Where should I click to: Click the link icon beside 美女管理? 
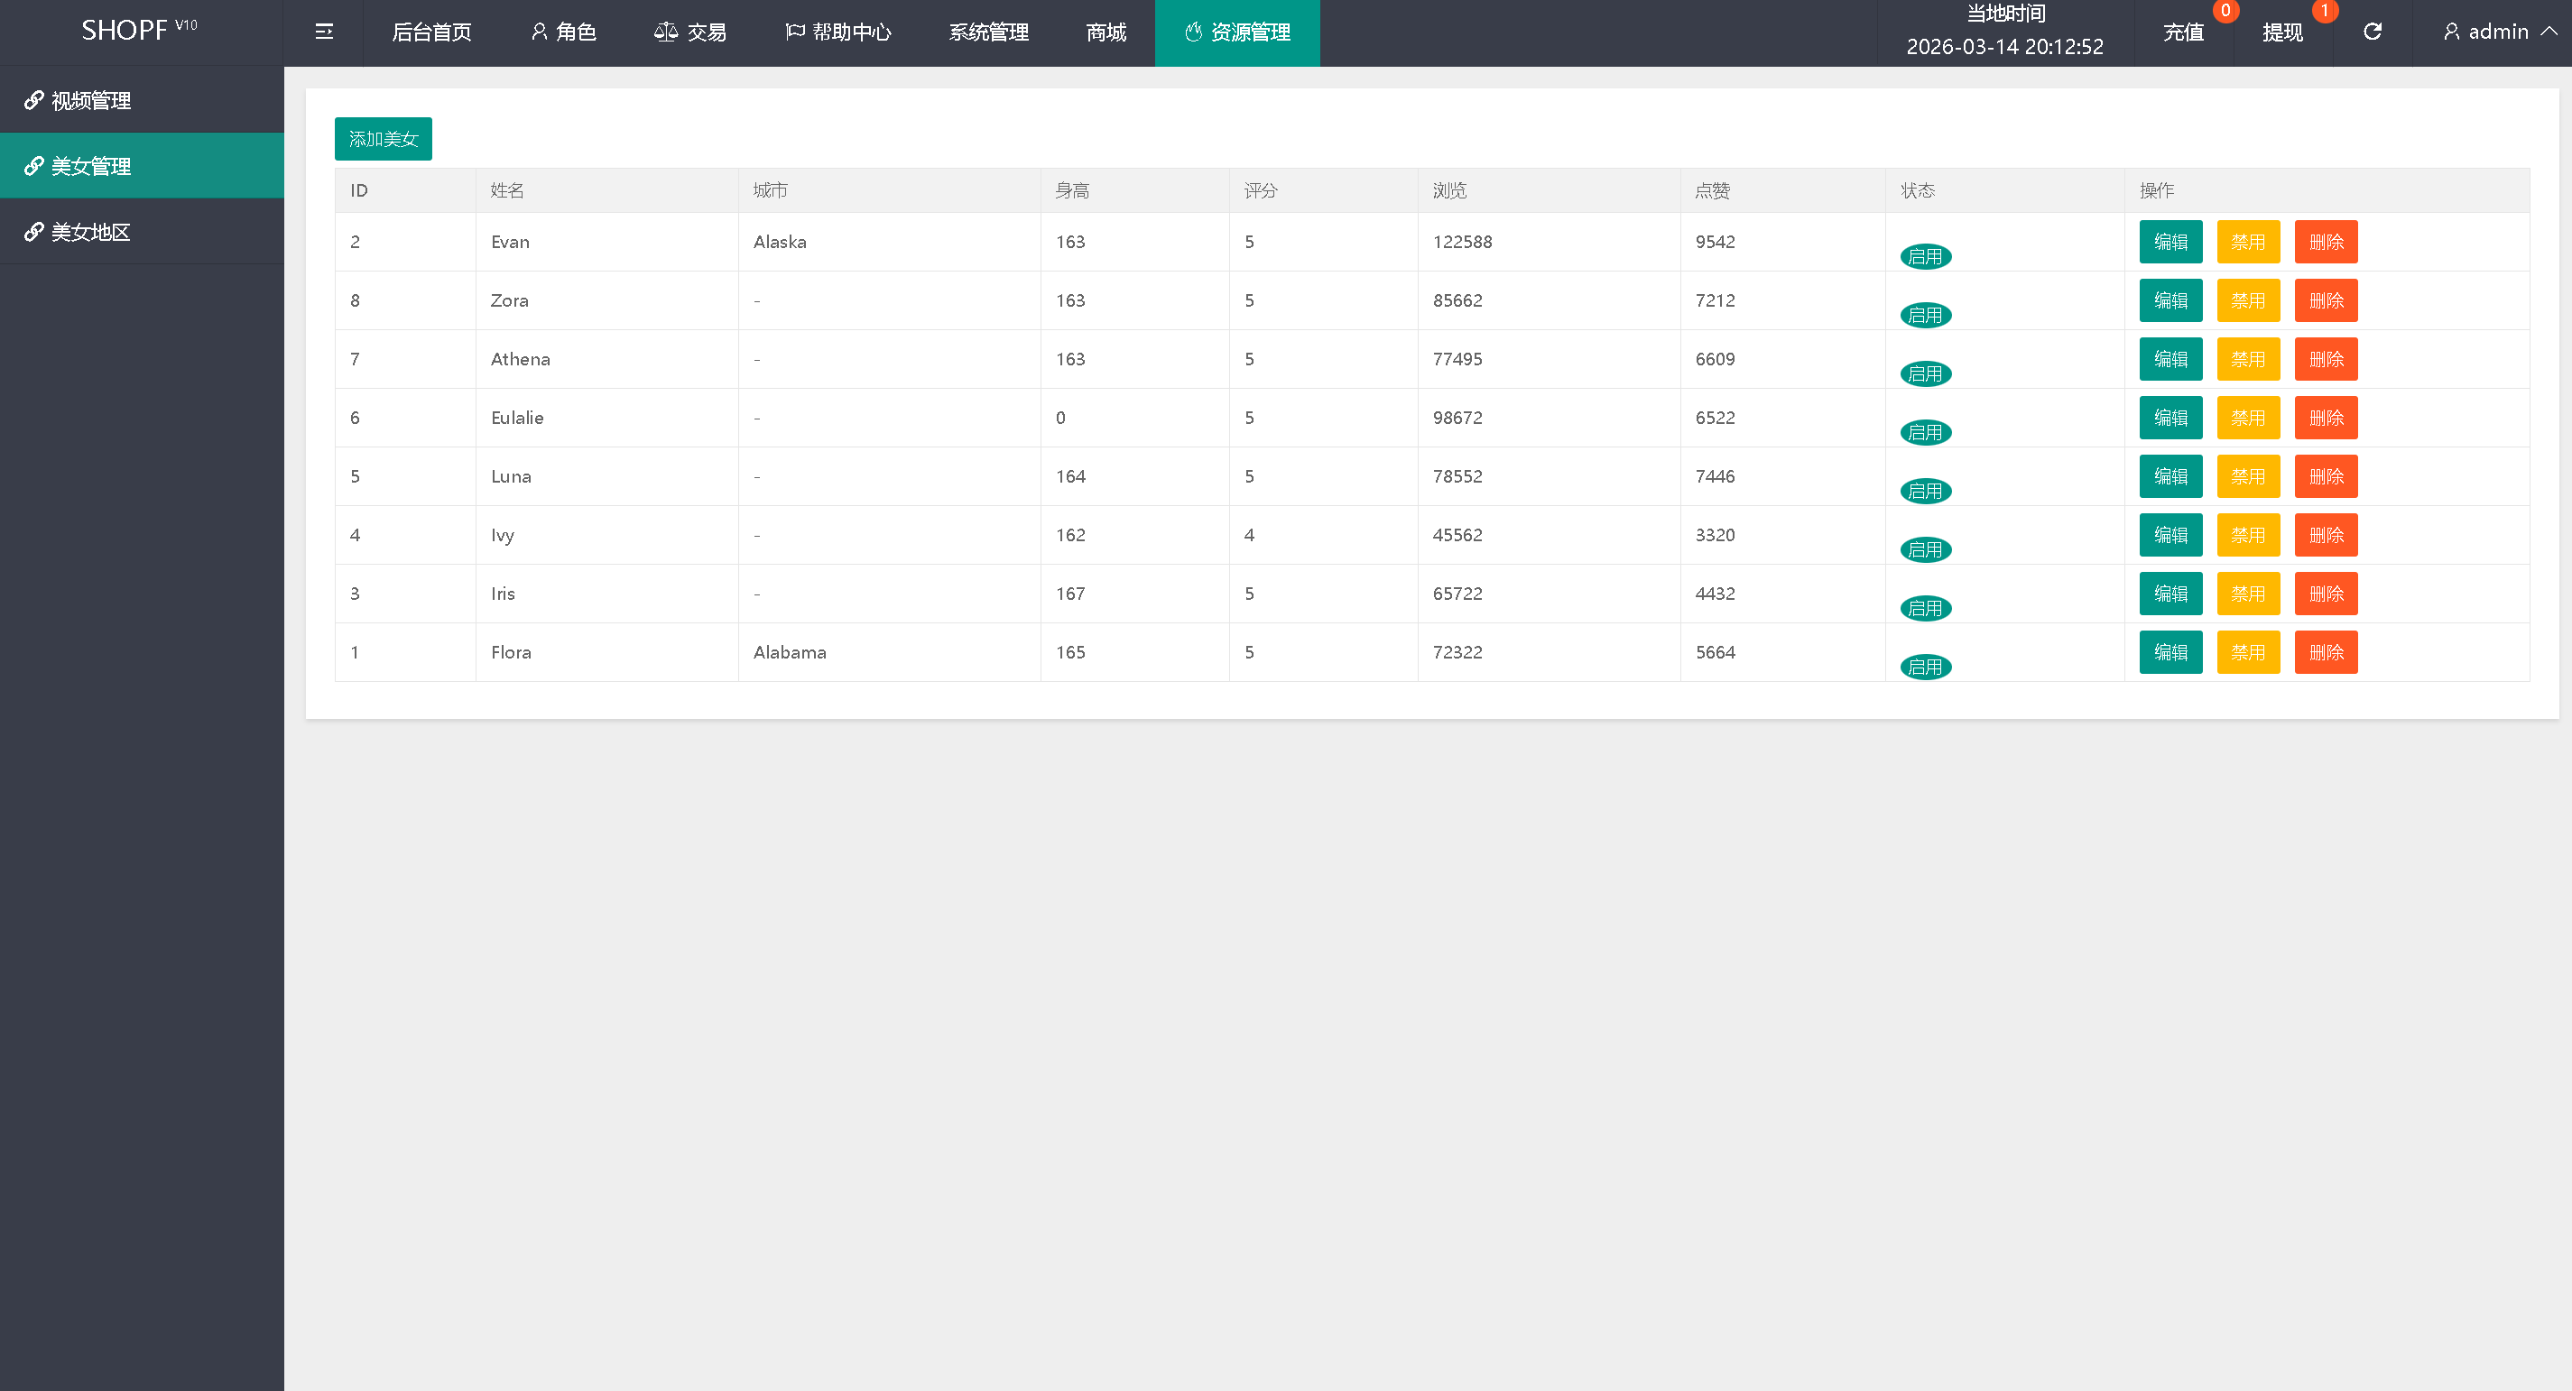(x=34, y=166)
